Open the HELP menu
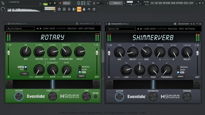The width and height of the screenshot is (205, 115). coord(191,3)
